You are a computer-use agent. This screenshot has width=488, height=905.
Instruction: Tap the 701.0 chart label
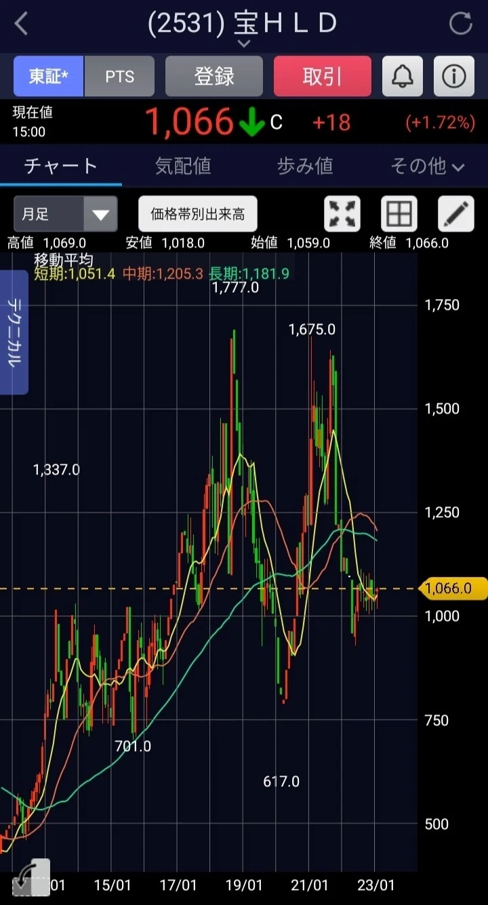point(133,746)
